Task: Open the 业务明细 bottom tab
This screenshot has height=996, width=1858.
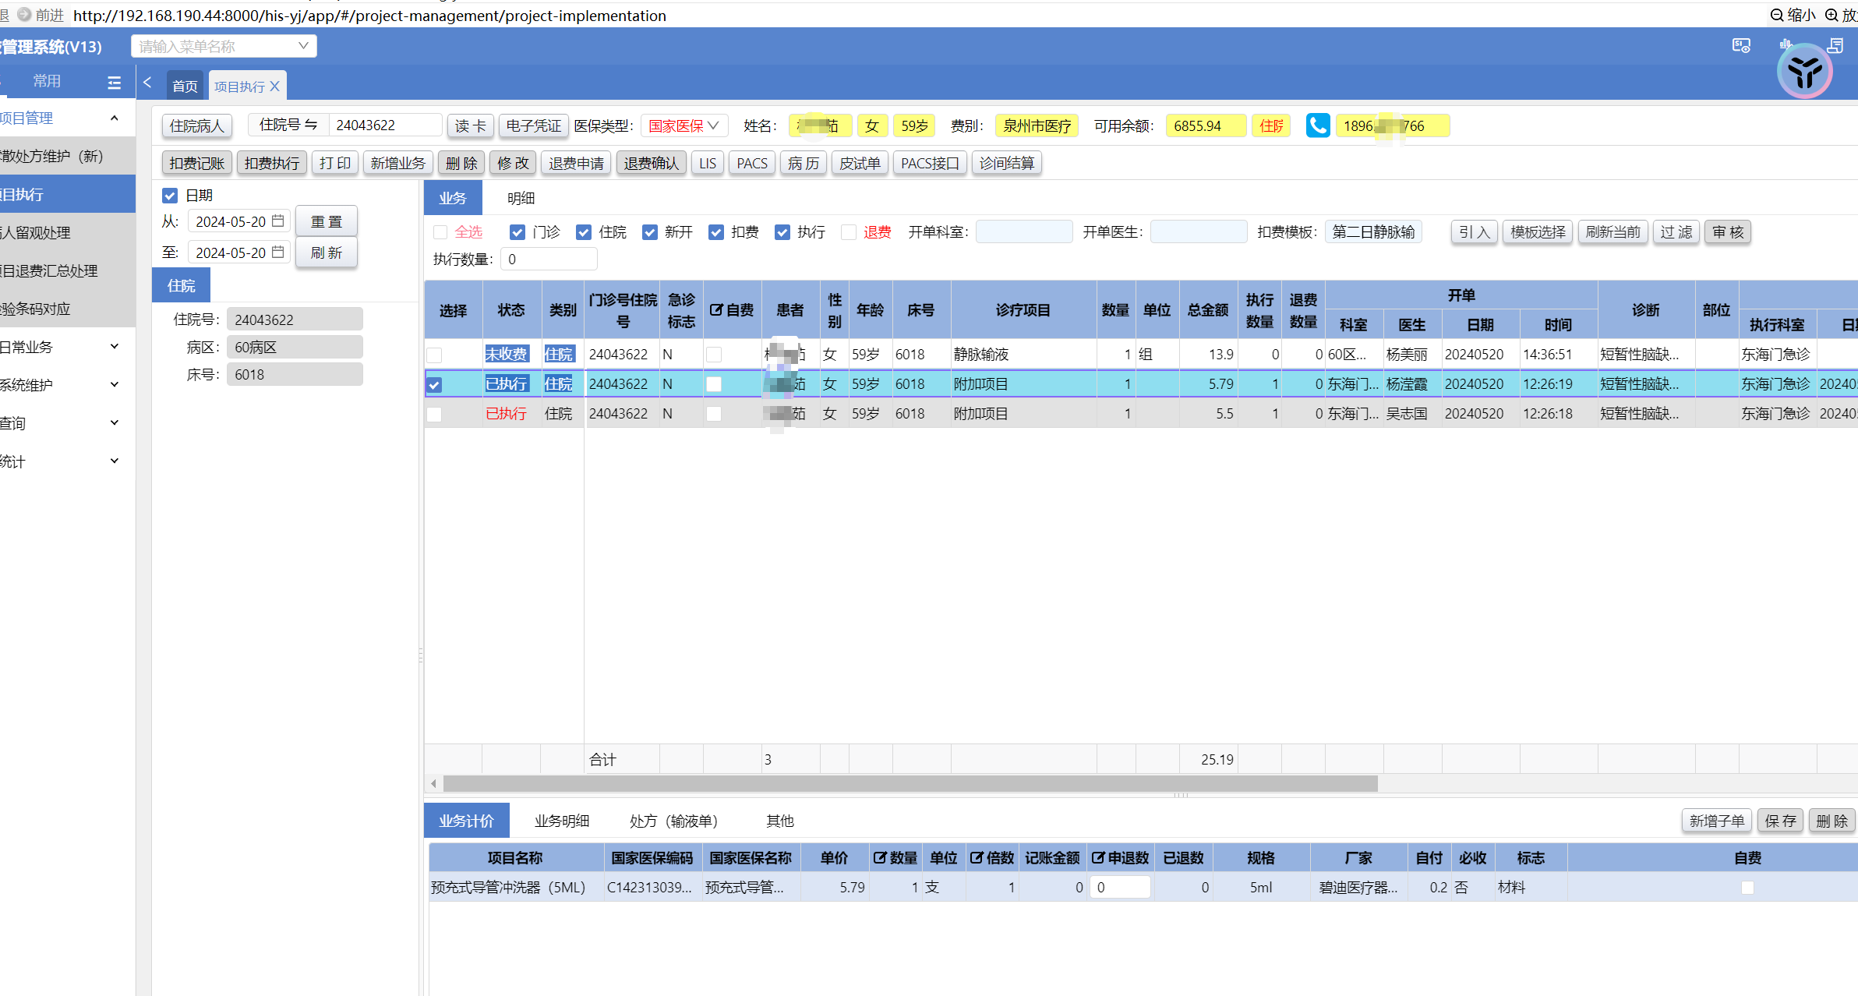Action: 561,821
